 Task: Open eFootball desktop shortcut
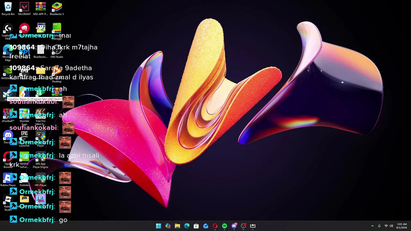click(x=8, y=116)
